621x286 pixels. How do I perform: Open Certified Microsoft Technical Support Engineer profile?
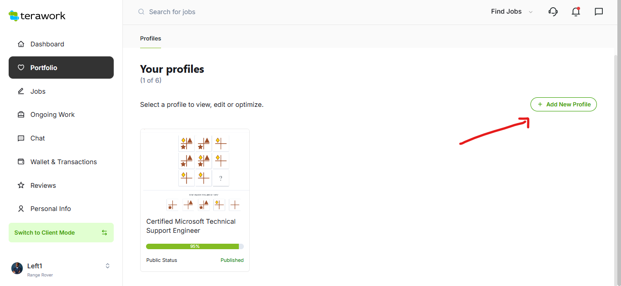point(191,226)
